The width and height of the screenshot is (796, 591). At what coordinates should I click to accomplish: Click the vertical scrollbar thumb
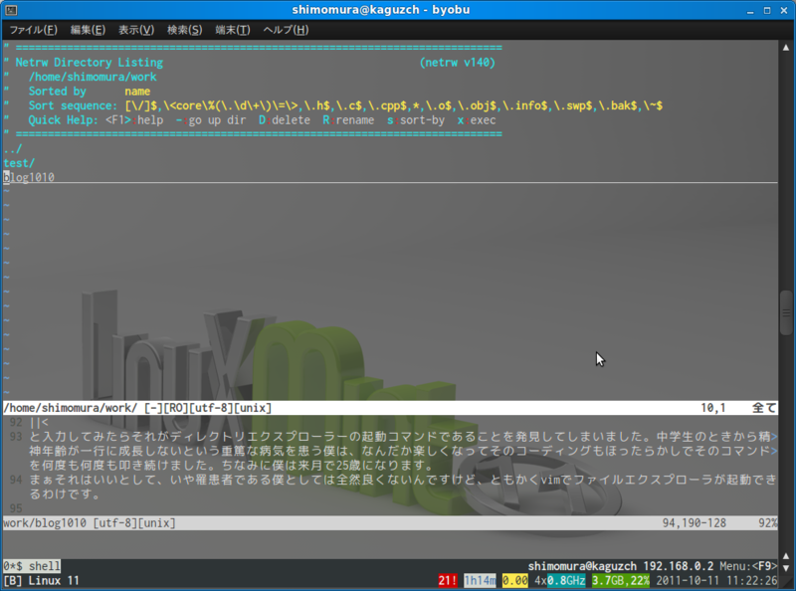(x=786, y=312)
